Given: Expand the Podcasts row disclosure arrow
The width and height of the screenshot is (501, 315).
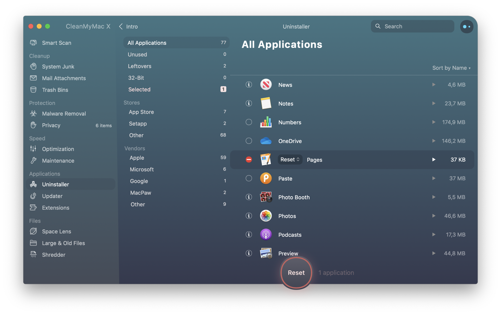Looking at the screenshot, I should coord(434,235).
